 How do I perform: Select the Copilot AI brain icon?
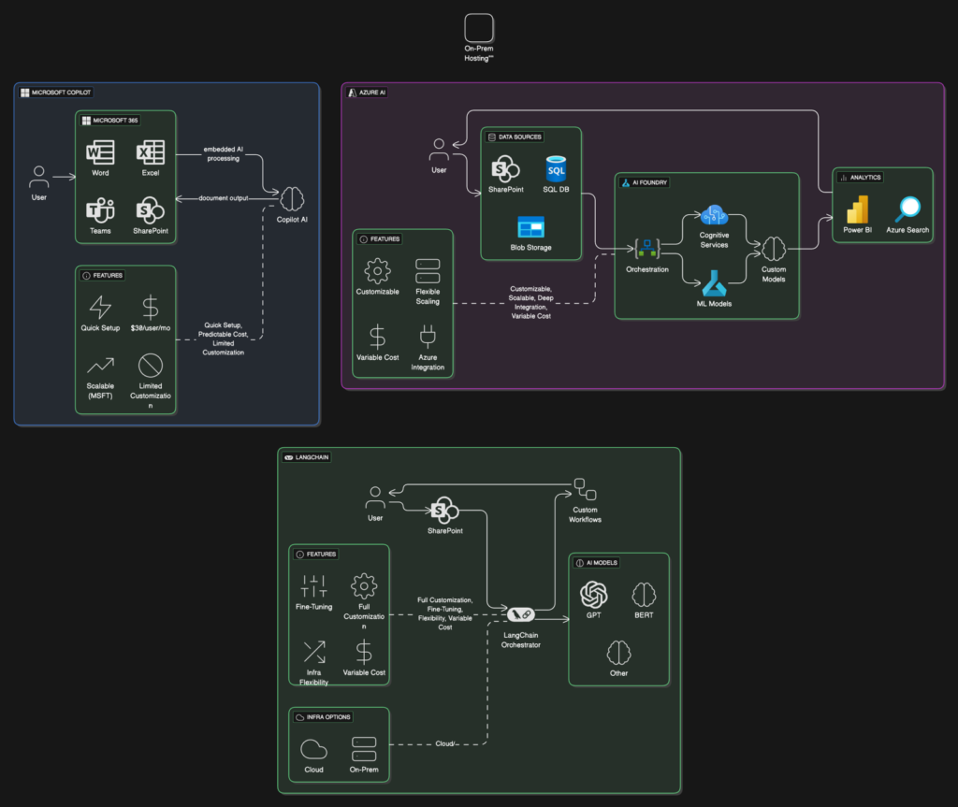[294, 198]
